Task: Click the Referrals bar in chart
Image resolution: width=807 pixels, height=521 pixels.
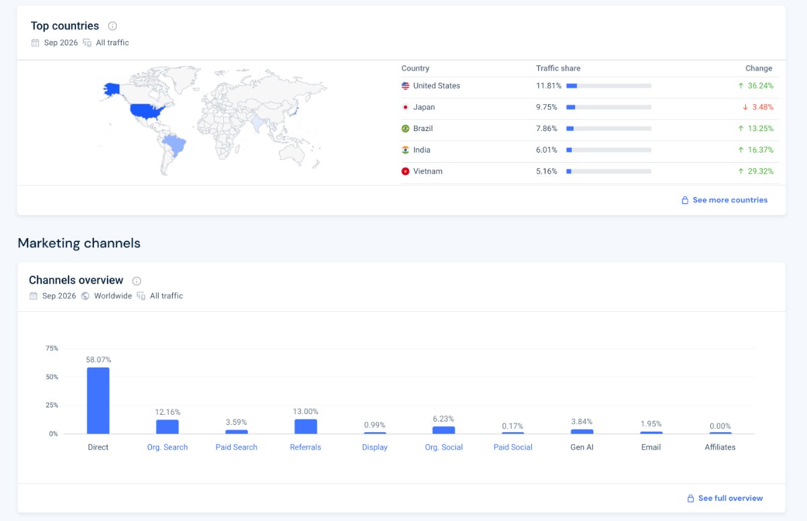Action: (x=306, y=427)
